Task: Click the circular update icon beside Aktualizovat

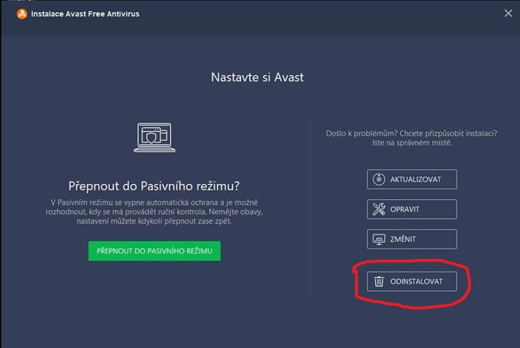Action: (x=379, y=179)
